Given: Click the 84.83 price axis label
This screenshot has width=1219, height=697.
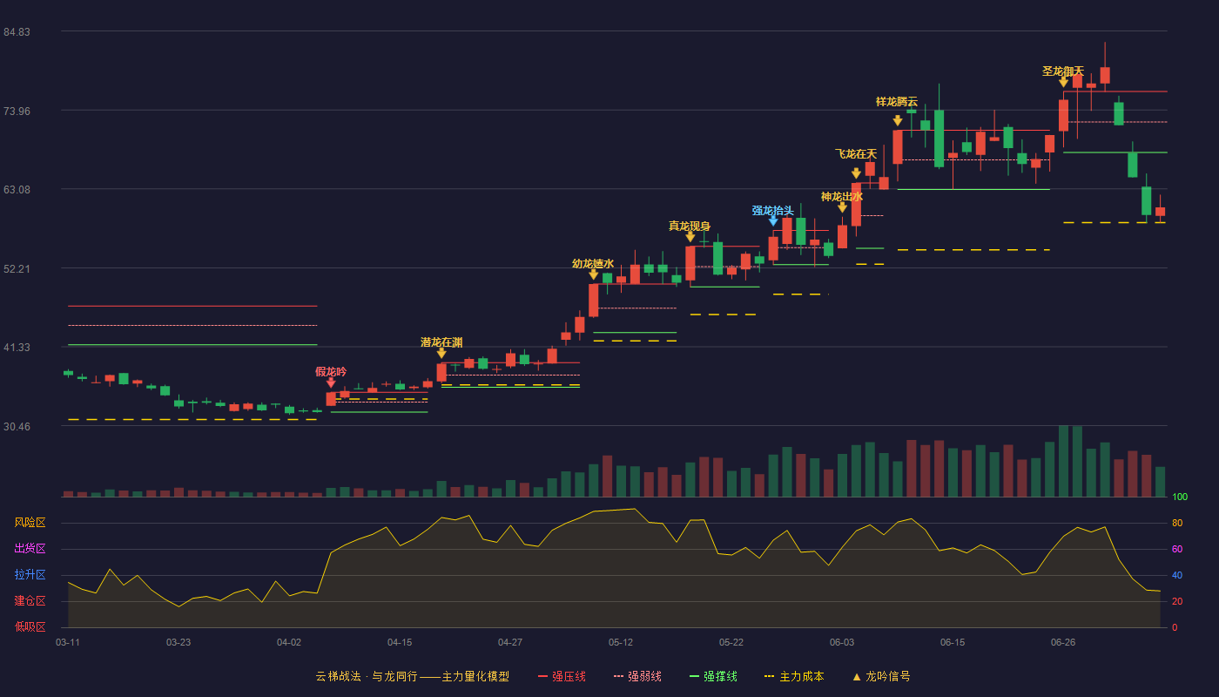Looking at the screenshot, I should tap(17, 32).
